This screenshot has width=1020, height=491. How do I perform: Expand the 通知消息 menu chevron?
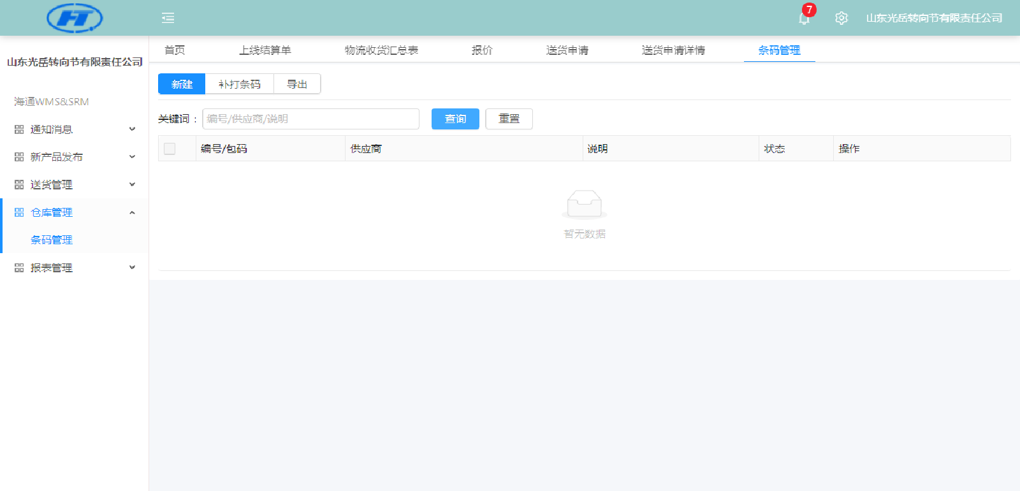pos(132,129)
